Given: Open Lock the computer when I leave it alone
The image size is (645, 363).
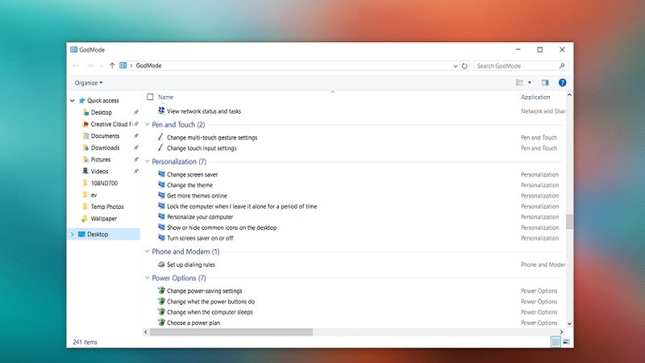Looking at the screenshot, I should pyautogui.click(x=242, y=207).
